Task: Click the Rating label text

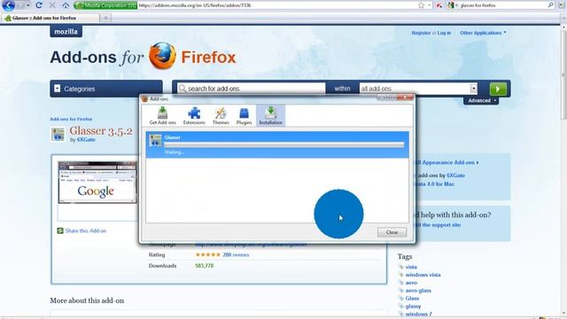Action: 157,254
